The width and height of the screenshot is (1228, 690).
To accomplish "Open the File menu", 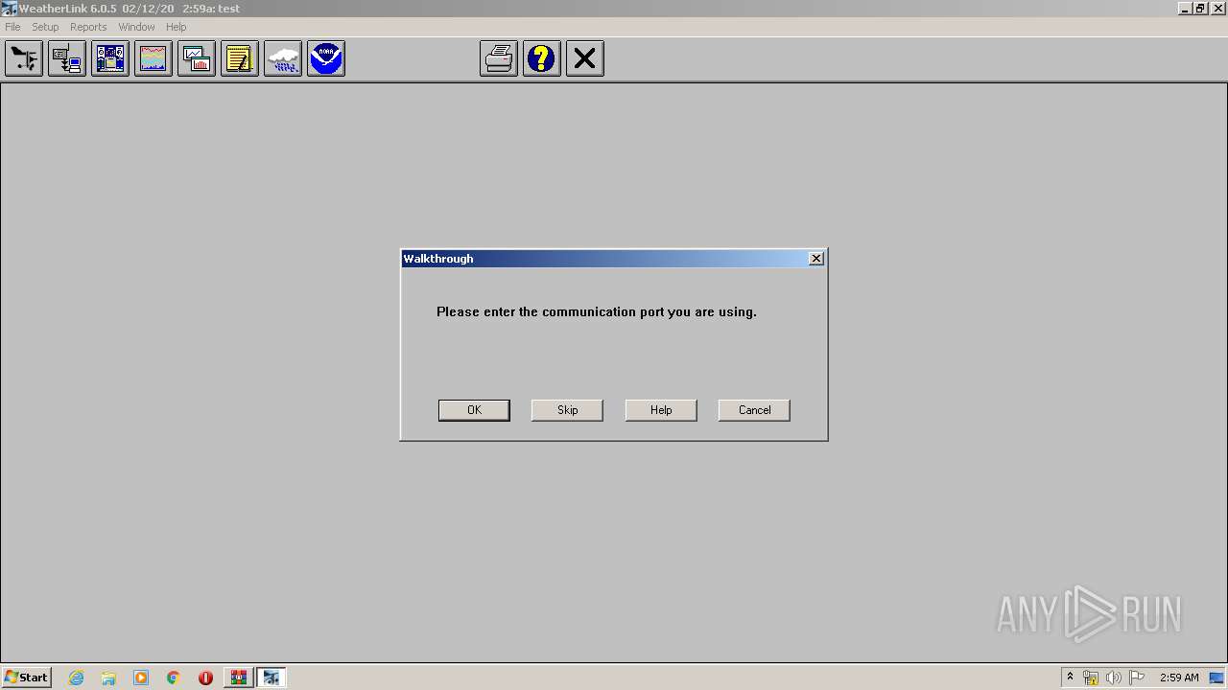I will point(12,27).
